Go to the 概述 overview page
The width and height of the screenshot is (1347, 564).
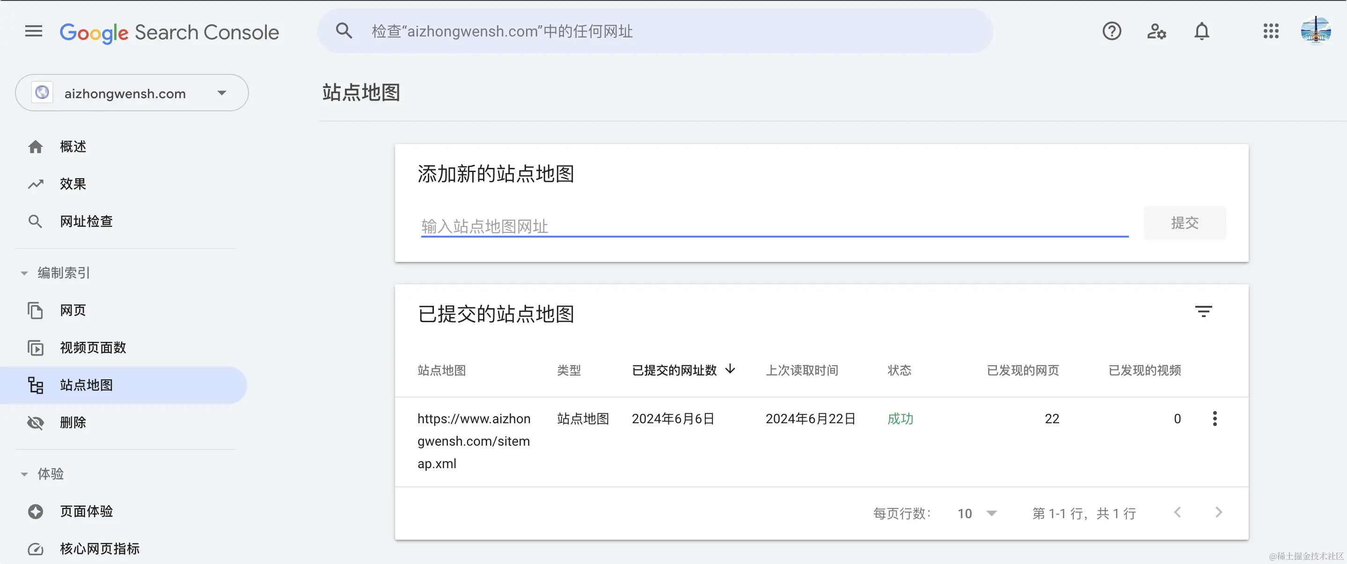pos(73,147)
